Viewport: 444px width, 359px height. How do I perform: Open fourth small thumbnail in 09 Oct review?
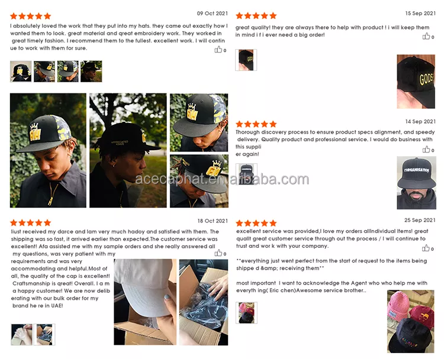coord(91,72)
